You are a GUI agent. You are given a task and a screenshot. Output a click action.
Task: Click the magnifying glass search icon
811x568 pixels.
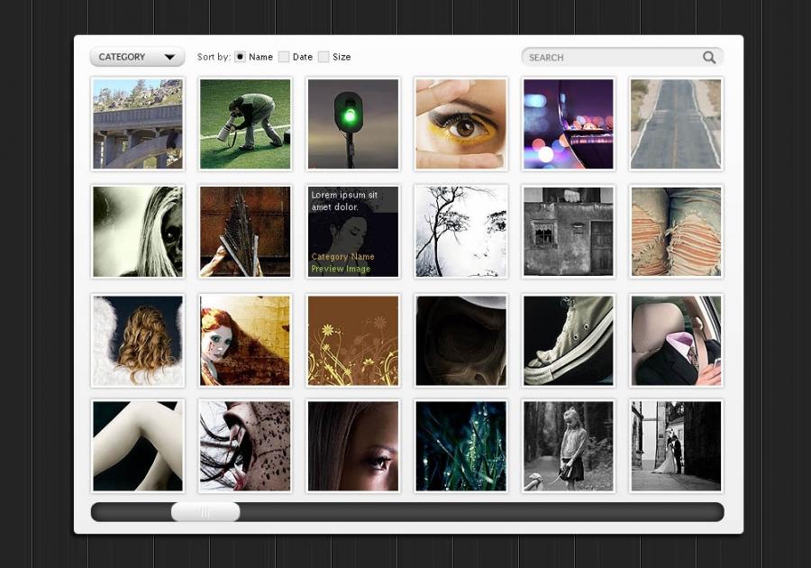(709, 58)
